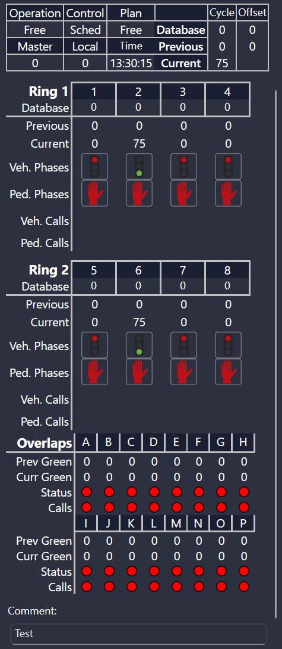The image size is (282, 649).
Task: Click phase 3 pedestrian don't-walk hand icon
Action: click(183, 194)
